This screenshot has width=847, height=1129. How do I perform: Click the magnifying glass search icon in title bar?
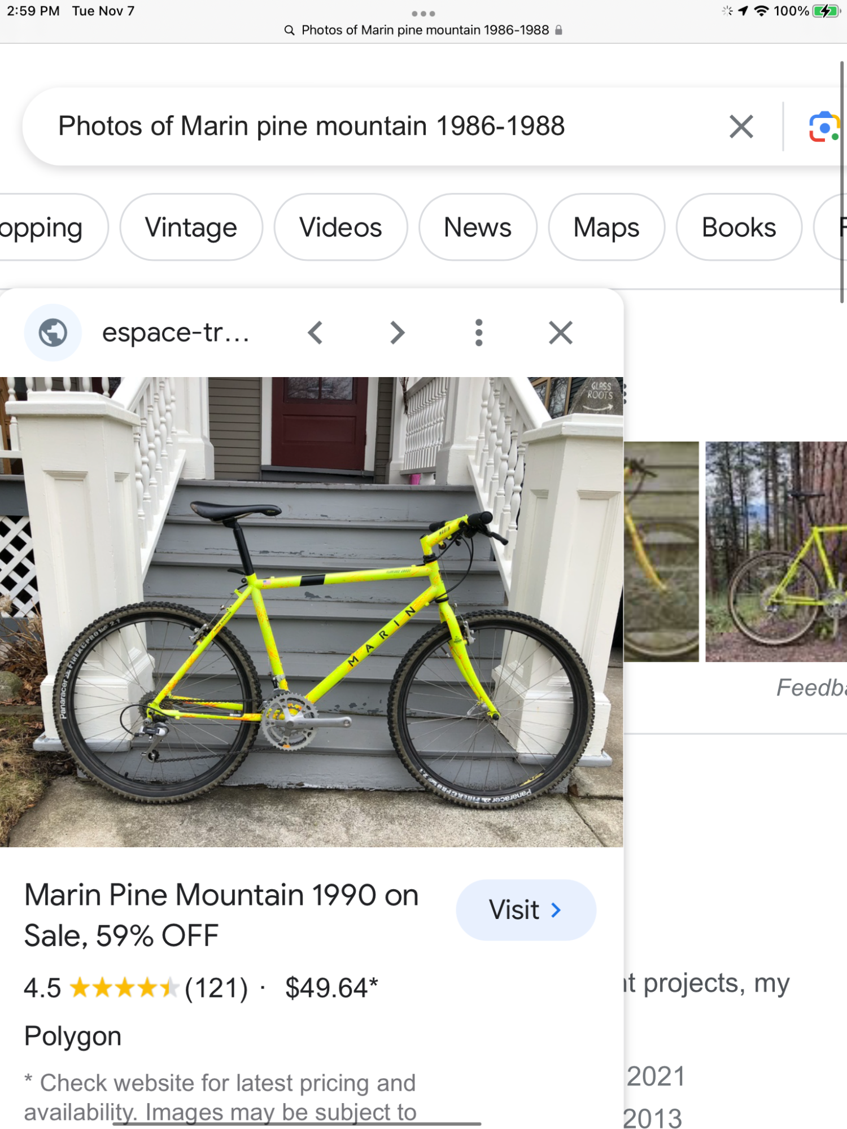(x=289, y=29)
